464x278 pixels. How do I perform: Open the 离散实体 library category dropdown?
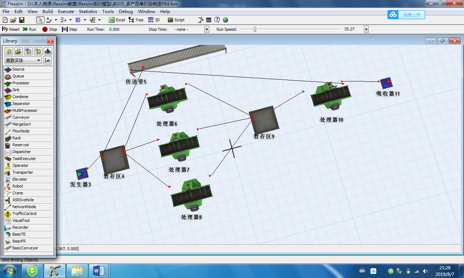click(23, 60)
